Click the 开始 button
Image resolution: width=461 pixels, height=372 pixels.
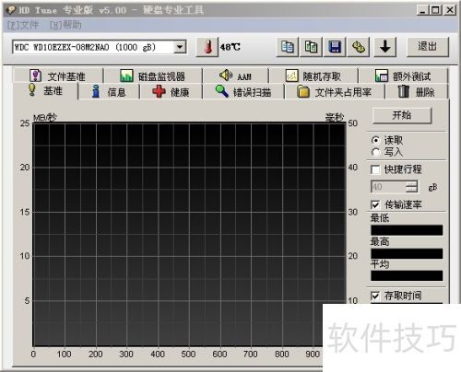pyautogui.click(x=402, y=115)
